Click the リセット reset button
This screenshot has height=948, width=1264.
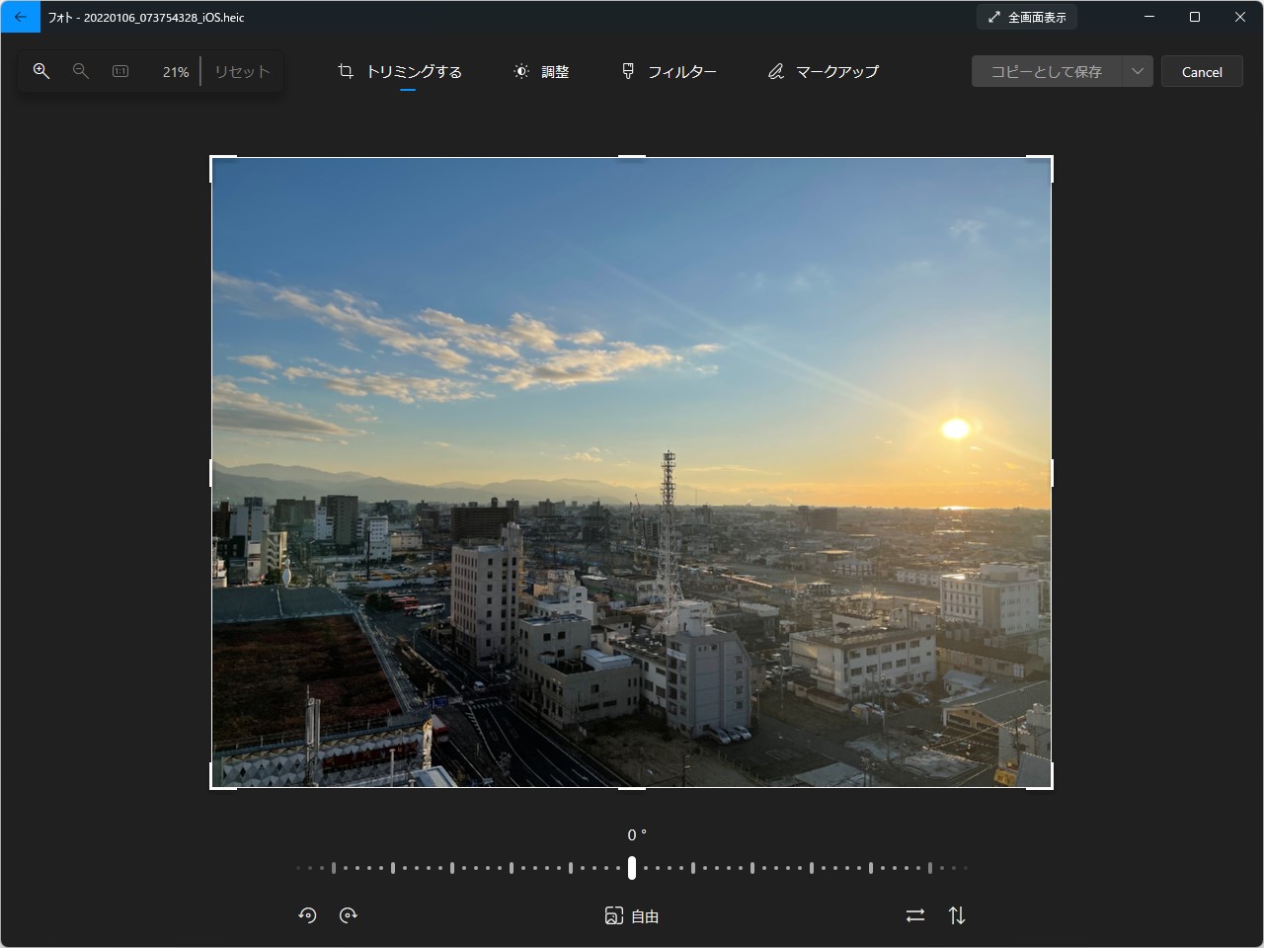tap(242, 71)
